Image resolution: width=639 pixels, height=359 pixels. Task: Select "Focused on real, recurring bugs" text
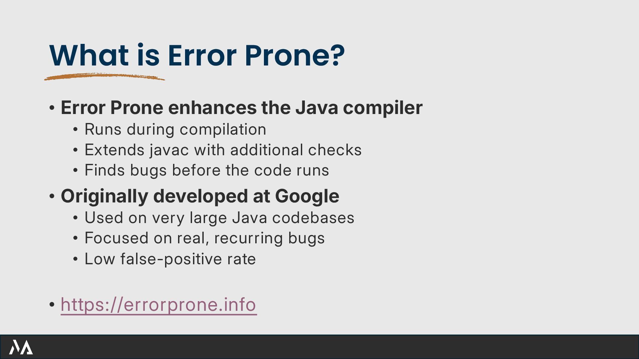[205, 238]
